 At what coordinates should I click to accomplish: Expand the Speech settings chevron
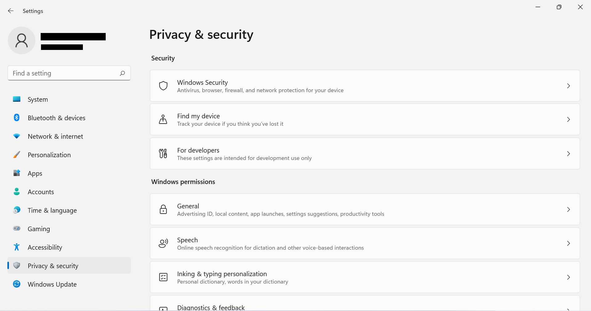point(569,243)
